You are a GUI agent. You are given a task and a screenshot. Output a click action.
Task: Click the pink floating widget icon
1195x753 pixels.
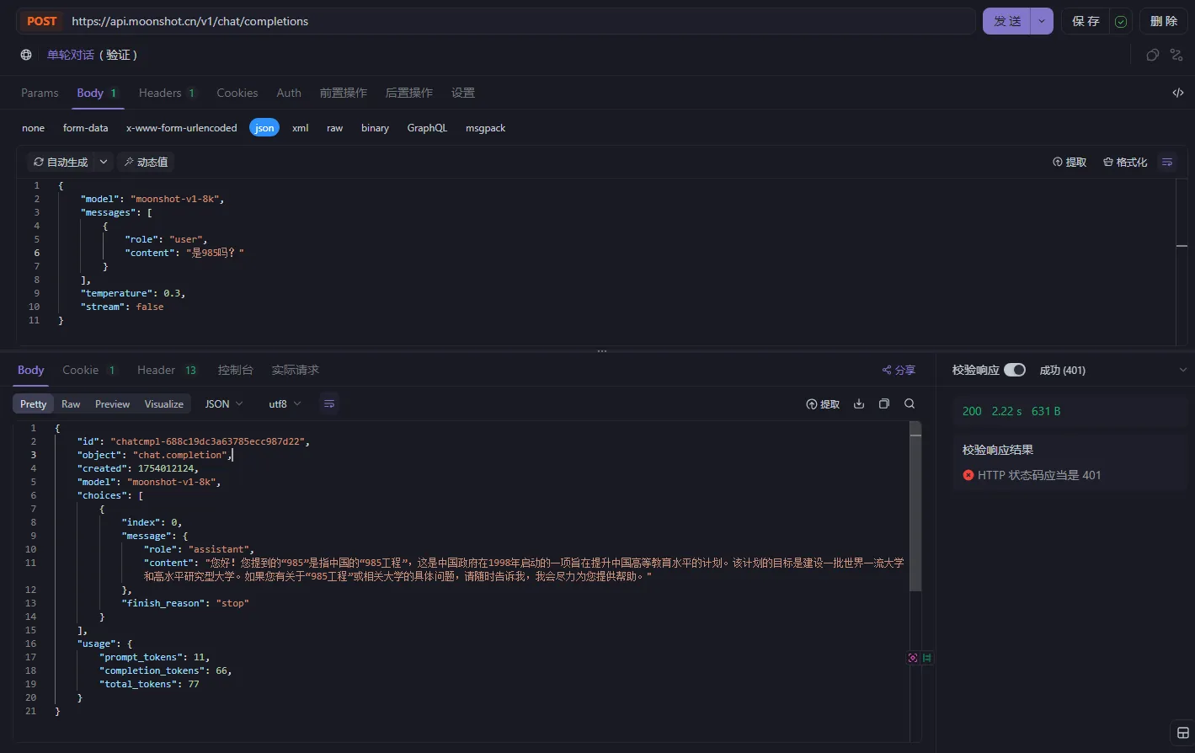pos(913,658)
